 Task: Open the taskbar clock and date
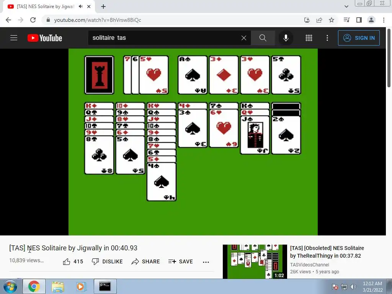pyautogui.click(x=372, y=287)
